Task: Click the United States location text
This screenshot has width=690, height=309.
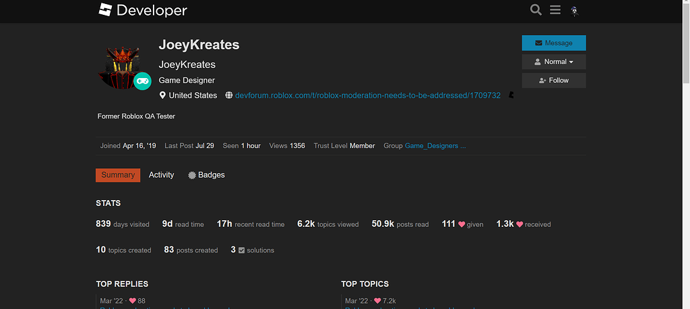Action: [x=193, y=96]
